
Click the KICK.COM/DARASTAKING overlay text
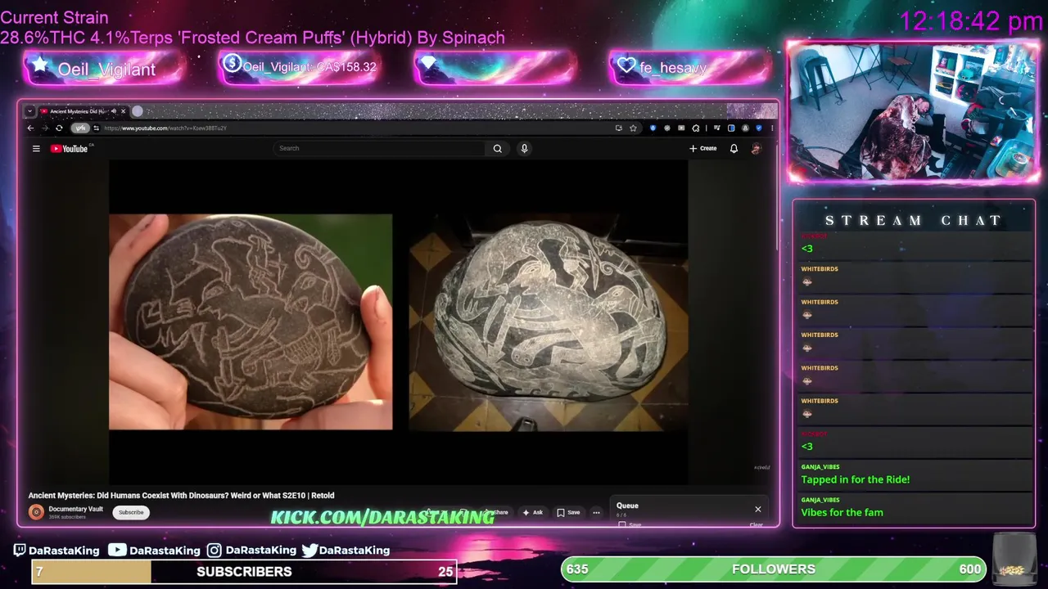pos(382,516)
